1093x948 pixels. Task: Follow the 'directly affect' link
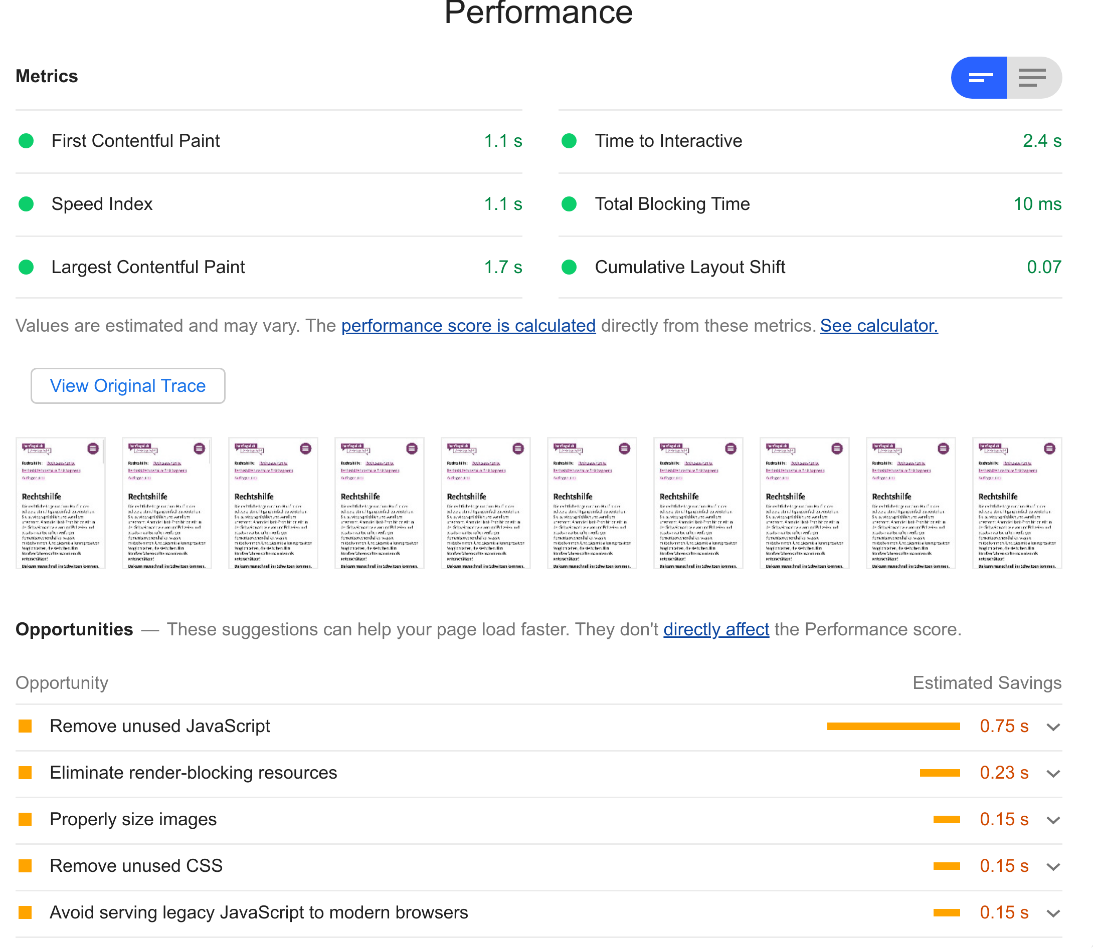(715, 629)
